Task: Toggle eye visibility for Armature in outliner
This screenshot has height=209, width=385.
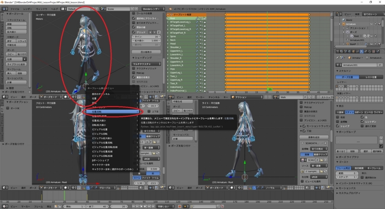Action: click(371, 24)
